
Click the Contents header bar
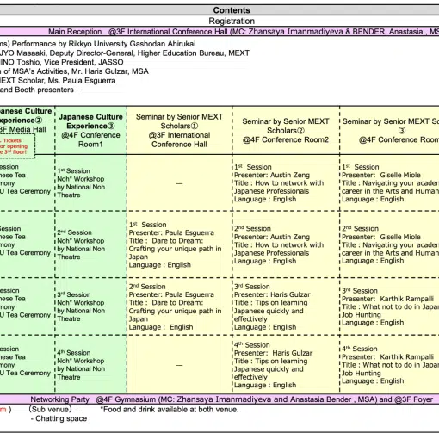point(219,10)
